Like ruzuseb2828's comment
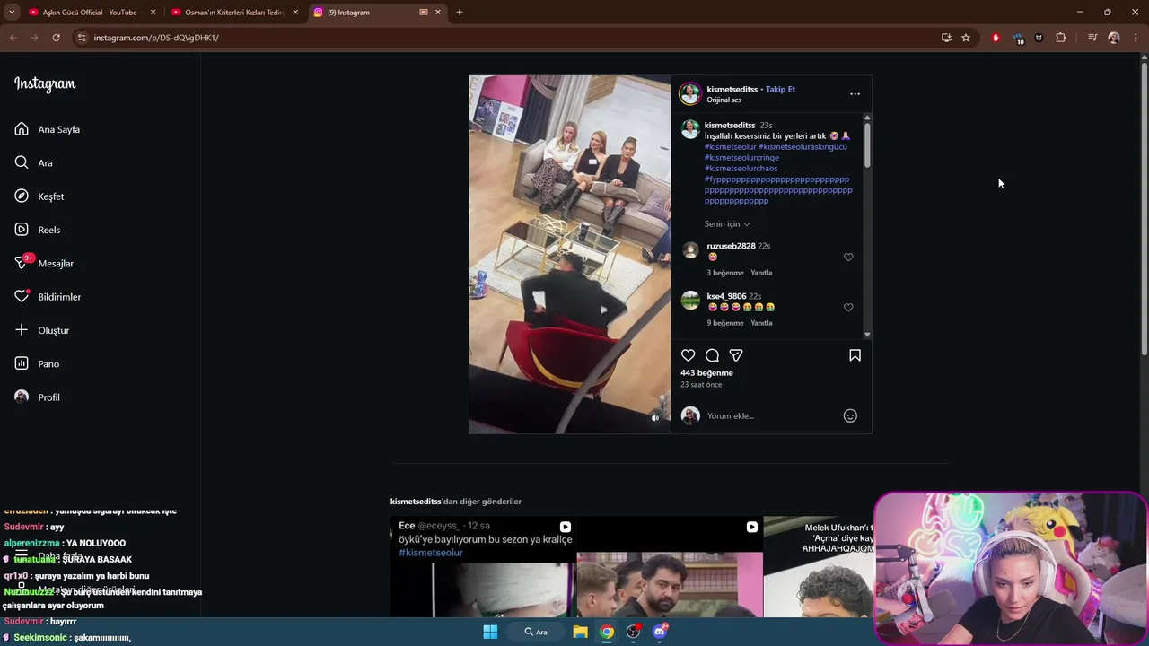This screenshot has width=1149, height=646. (848, 258)
